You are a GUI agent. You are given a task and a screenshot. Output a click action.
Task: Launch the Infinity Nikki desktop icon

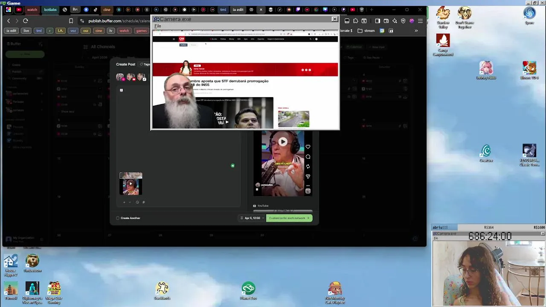point(486,70)
